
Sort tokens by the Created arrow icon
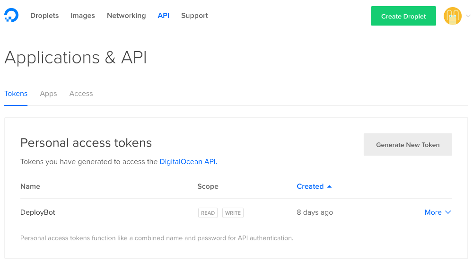(x=329, y=187)
